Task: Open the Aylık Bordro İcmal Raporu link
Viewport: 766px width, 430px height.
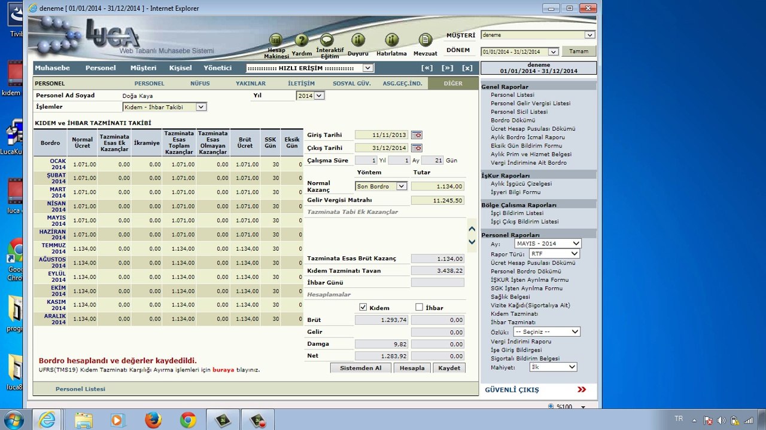Action: pos(528,137)
